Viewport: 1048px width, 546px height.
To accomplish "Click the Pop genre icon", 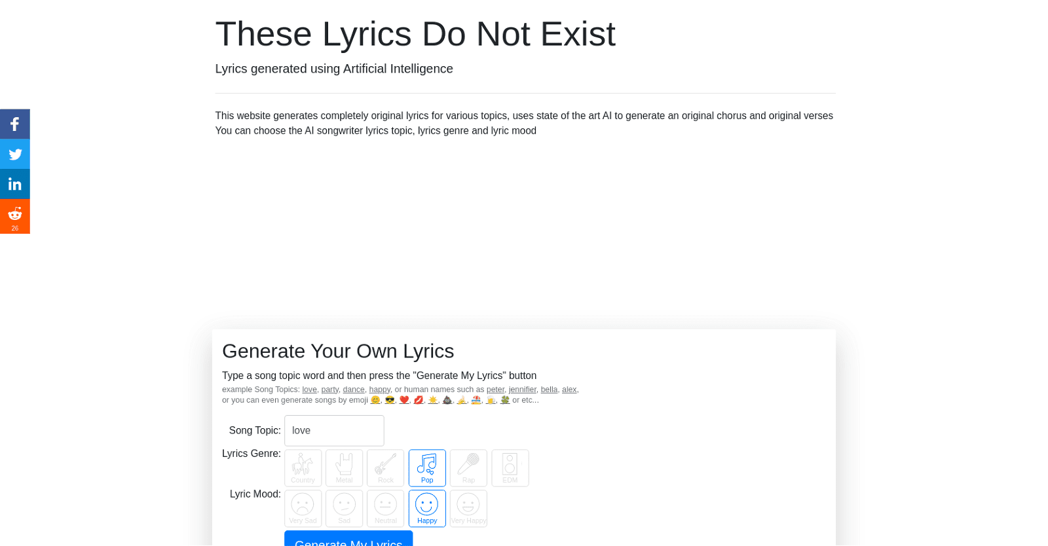I will (427, 467).
